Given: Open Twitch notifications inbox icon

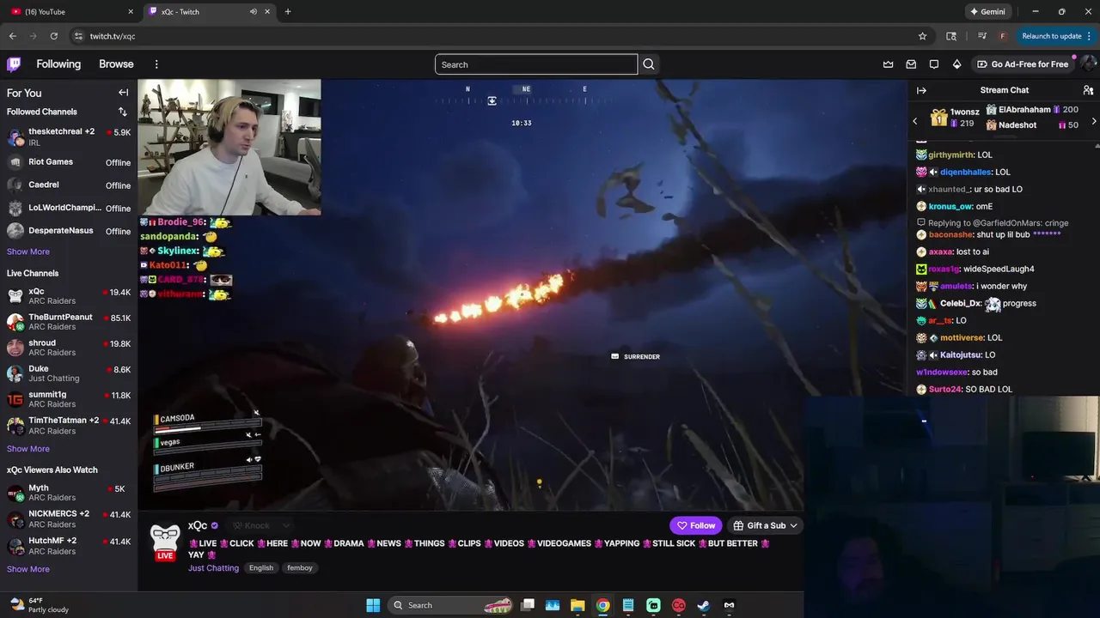Looking at the screenshot, I should click(x=911, y=64).
